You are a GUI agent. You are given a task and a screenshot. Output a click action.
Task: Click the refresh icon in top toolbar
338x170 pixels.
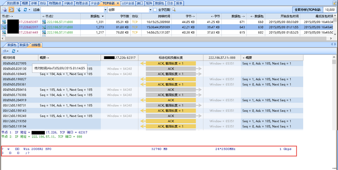coord(25,9)
